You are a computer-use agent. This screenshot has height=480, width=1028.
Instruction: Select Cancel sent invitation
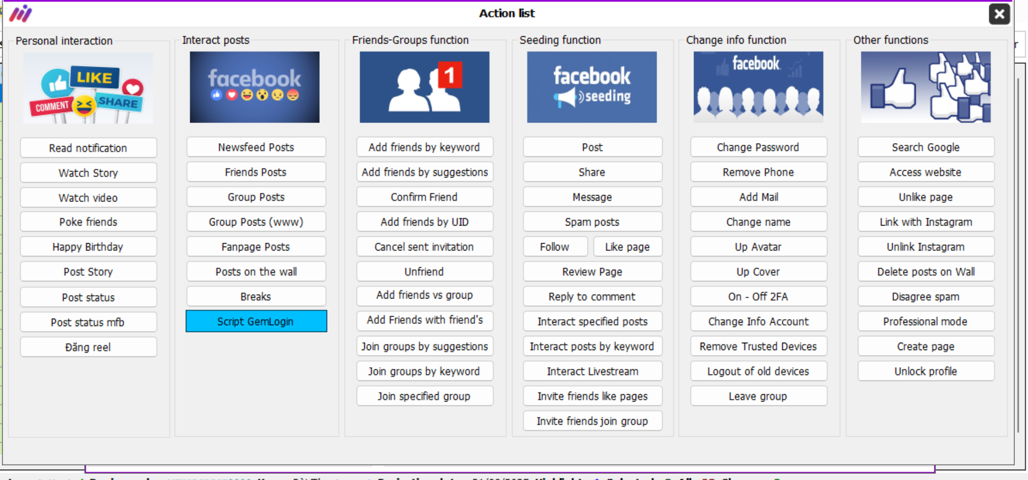tap(424, 247)
